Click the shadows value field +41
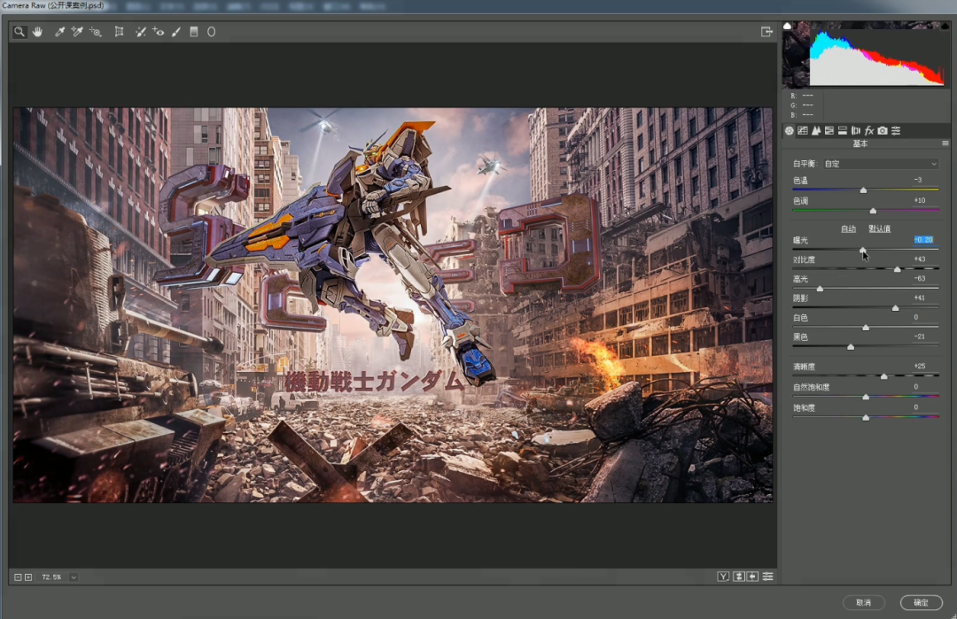This screenshot has height=619, width=957. pos(919,298)
